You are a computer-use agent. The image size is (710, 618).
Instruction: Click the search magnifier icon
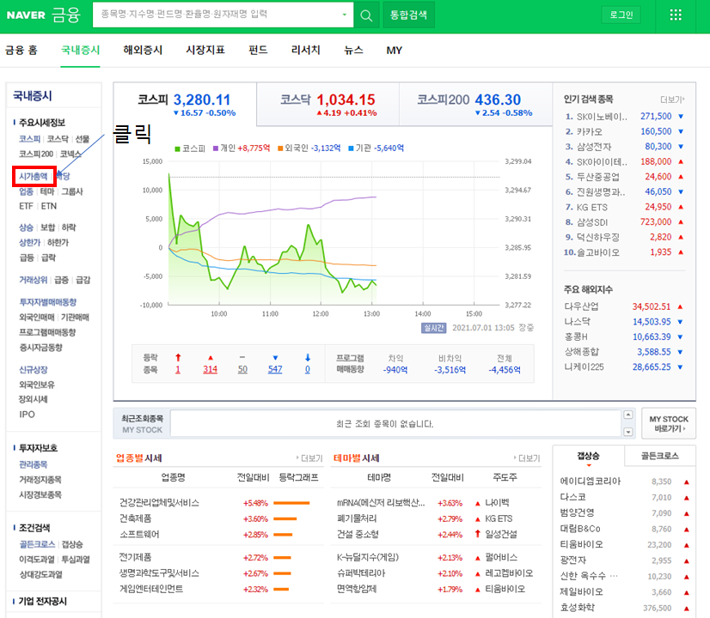pyautogui.click(x=366, y=15)
